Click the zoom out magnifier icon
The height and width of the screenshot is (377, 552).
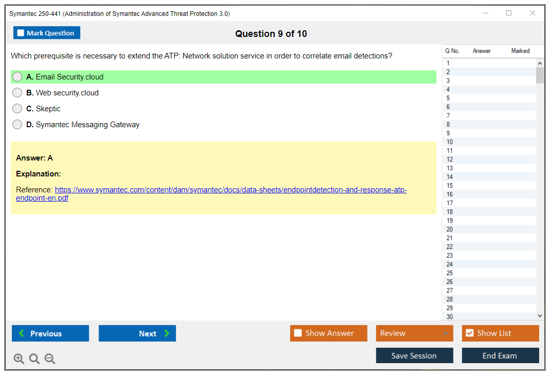click(x=50, y=359)
